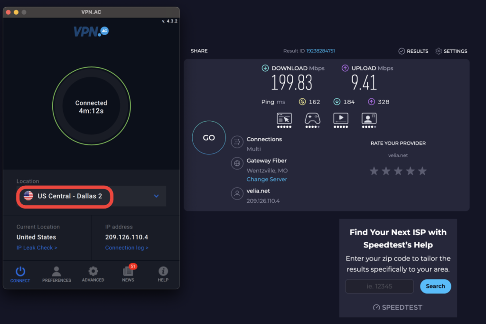Click the CONNECT power icon

tap(20, 272)
